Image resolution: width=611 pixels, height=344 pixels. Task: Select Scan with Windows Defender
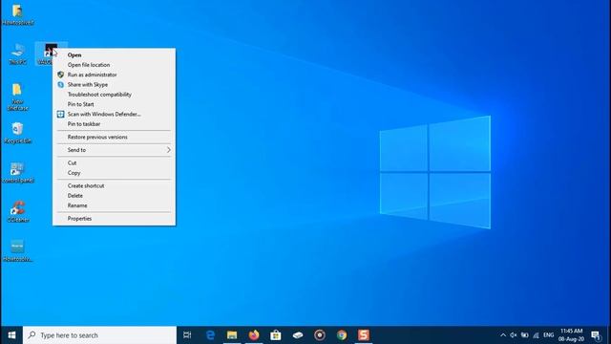coord(114,115)
